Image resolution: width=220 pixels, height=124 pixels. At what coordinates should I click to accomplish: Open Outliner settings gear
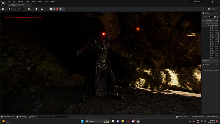[217, 17]
